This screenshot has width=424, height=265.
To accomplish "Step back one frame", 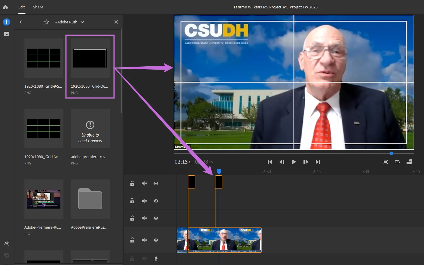I will (x=282, y=162).
